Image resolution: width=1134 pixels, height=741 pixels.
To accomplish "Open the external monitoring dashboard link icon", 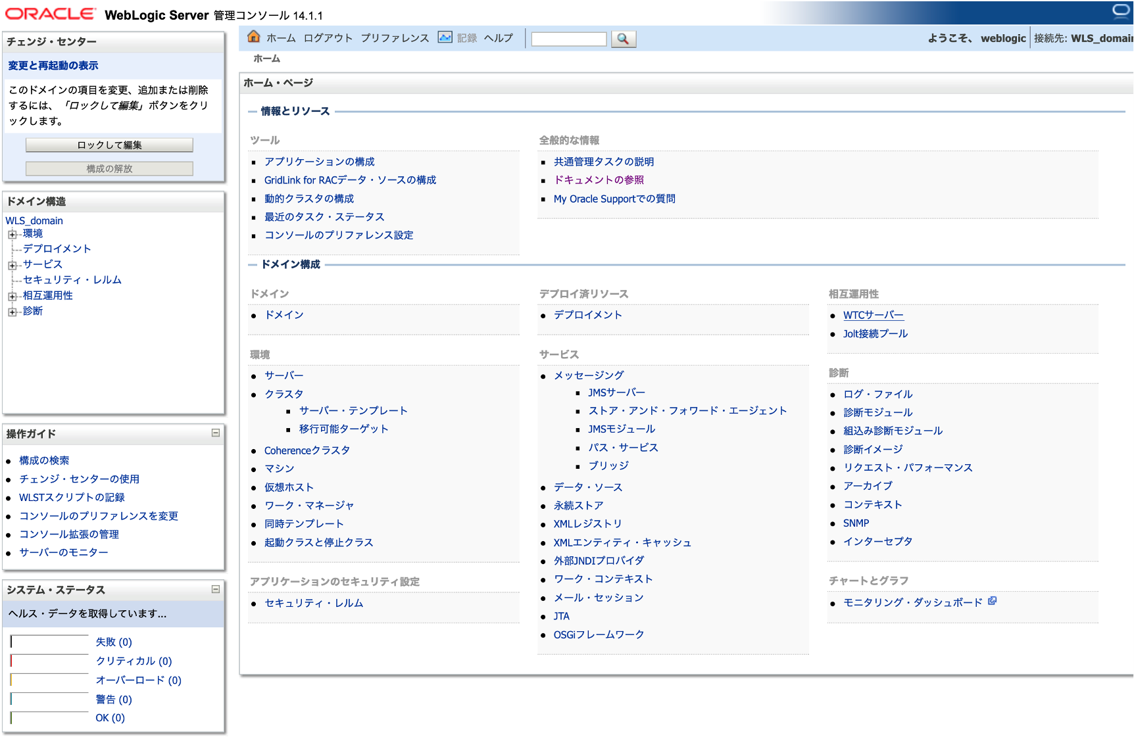I will pos(992,601).
